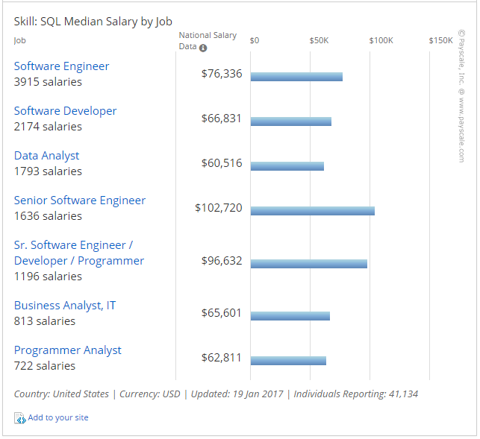Click the 1793 salaries count text

48,171
